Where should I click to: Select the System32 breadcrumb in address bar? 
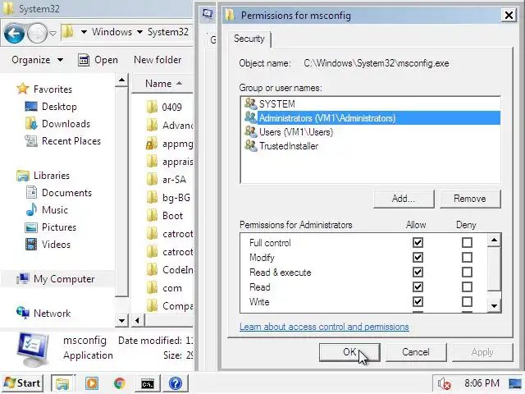coord(167,32)
